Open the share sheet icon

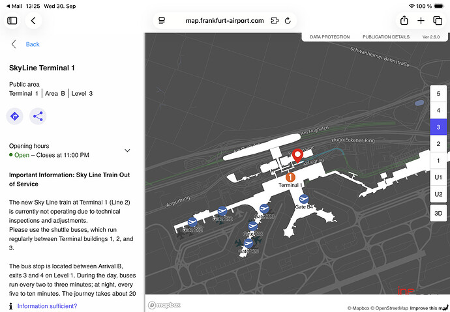pyautogui.click(x=404, y=20)
